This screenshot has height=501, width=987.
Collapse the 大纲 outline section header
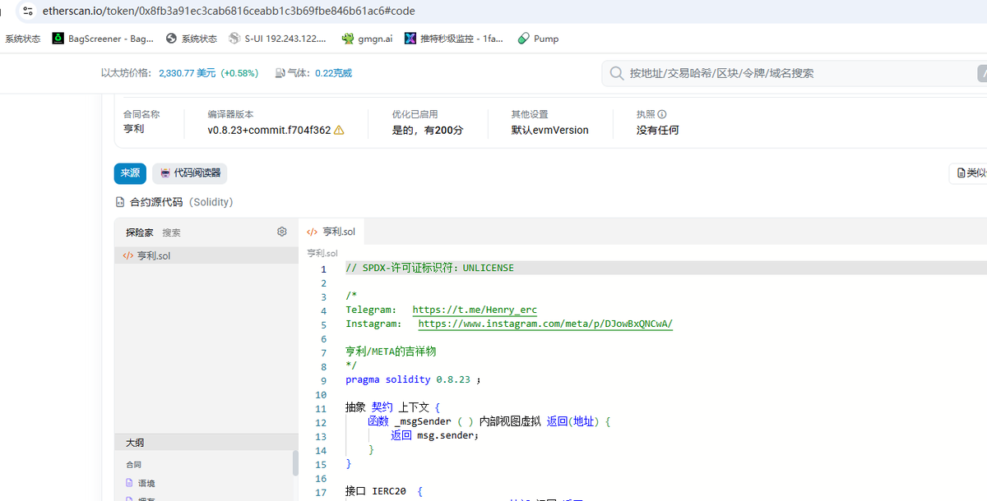coord(206,443)
